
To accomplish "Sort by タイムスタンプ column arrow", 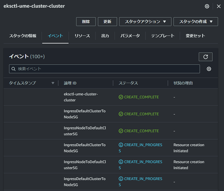I will click(x=53, y=83).
